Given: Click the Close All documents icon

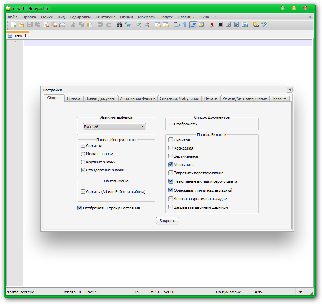Looking at the screenshot, I should pyautogui.click(x=54, y=25).
